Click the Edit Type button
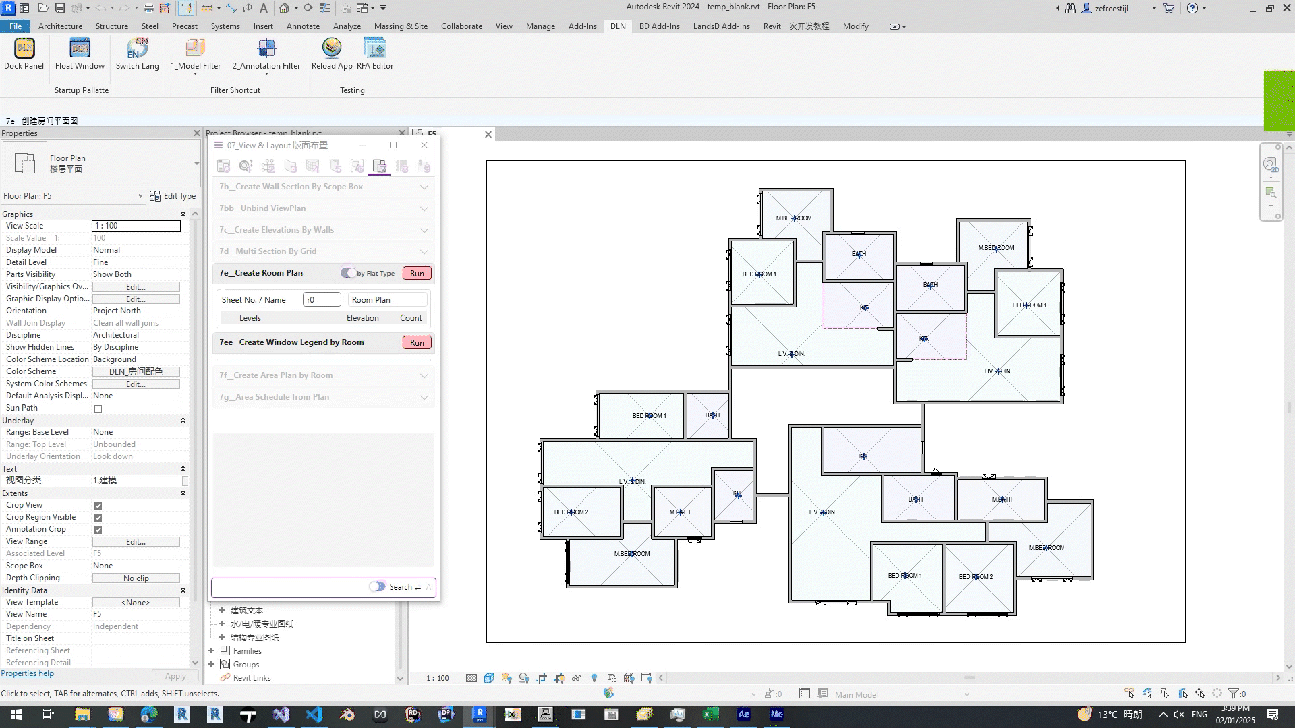This screenshot has height=728, width=1295. click(x=173, y=196)
